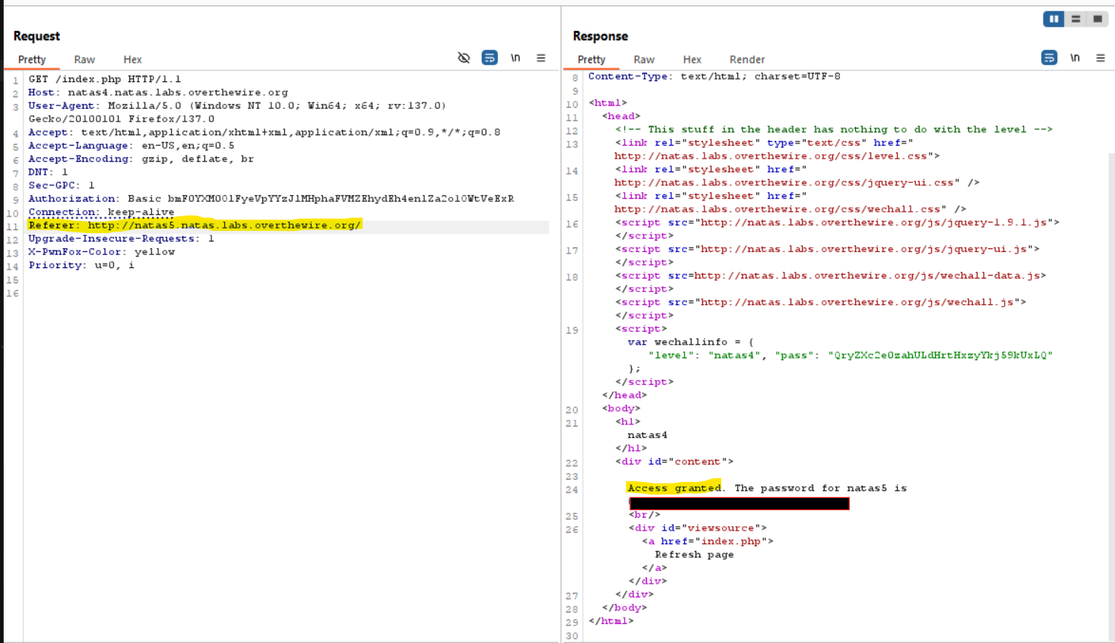The width and height of the screenshot is (1115, 643).
Task: Click the 'Sec-GPC: 1' header line
Action: (62, 185)
